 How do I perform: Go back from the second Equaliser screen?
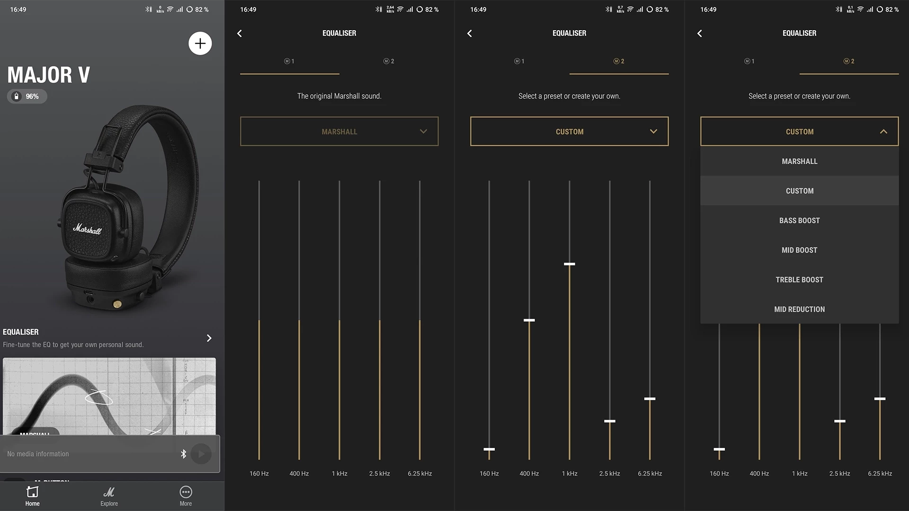[x=470, y=33]
